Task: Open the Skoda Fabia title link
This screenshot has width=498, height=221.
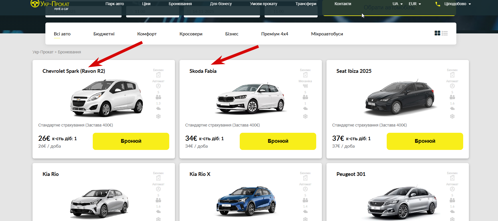Action: [x=203, y=71]
